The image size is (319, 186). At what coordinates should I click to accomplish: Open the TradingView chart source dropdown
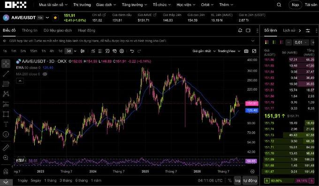229,51
